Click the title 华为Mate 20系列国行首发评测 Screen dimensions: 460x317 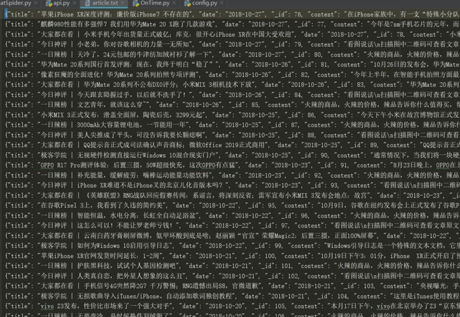129,65
